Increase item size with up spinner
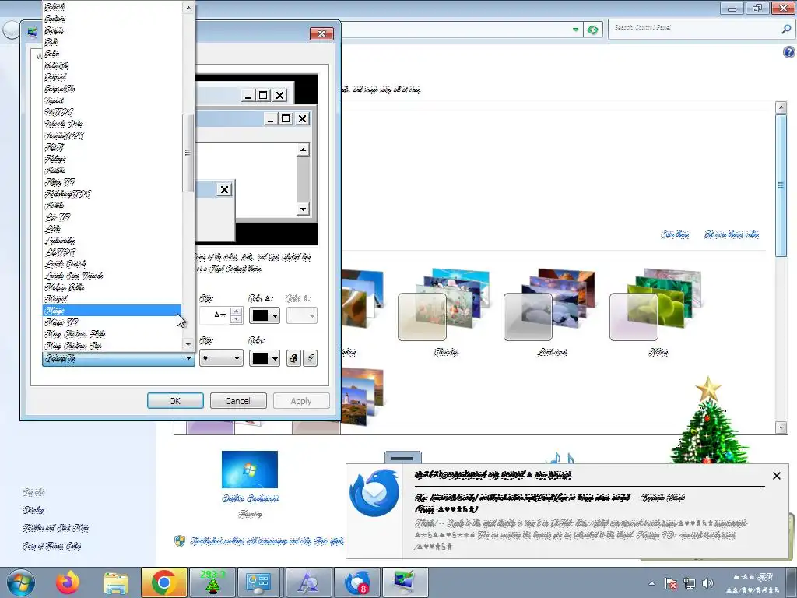797x598 pixels. coord(236,311)
